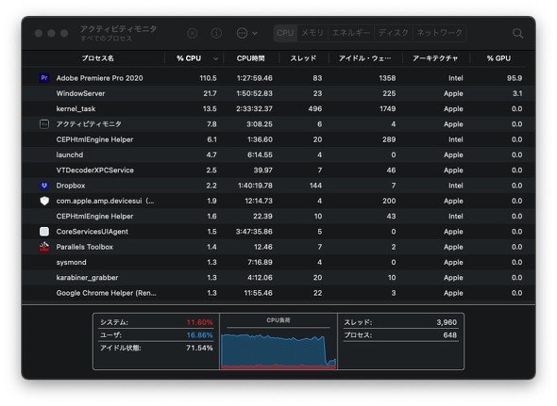Select the launchd process row
The height and width of the screenshot is (406, 557).
coord(278,154)
